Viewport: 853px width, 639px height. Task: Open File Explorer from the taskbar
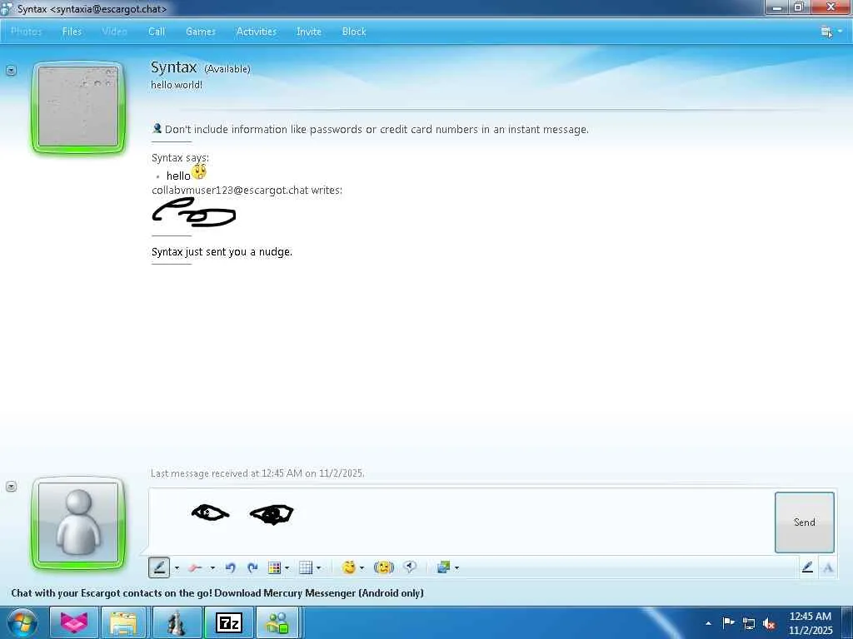pyautogui.click(x=124, y=622)
